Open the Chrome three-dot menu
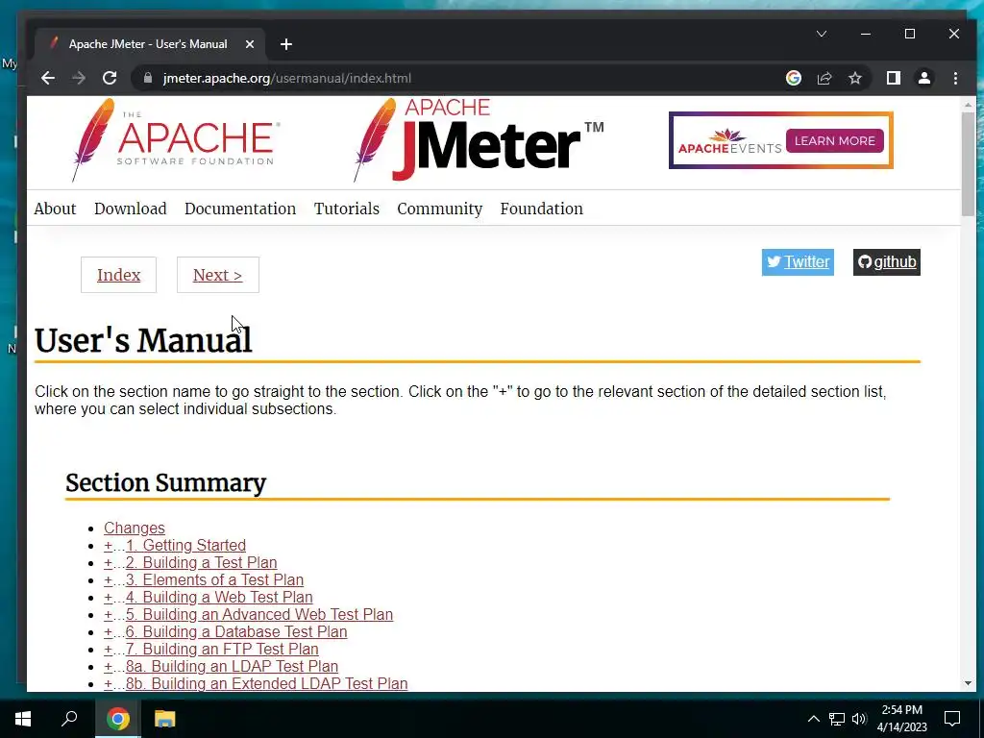Viewport: 984px width, 738px height. (x=955, y=78)
